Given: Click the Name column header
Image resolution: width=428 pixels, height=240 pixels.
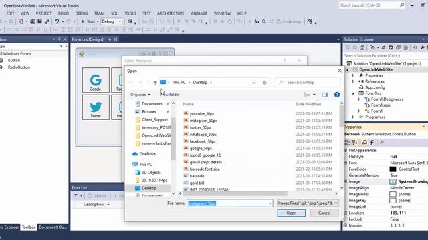Looking at the screenshot, I should click(x=188, y=104).
